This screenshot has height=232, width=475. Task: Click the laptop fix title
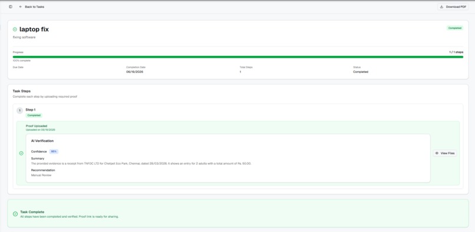tap(34, 29)
